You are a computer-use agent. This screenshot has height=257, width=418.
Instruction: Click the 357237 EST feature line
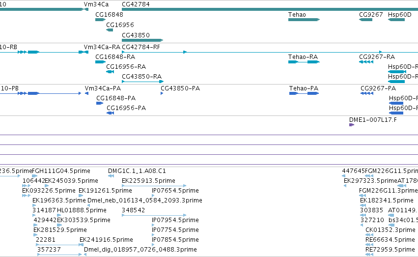tap(59, 255)
